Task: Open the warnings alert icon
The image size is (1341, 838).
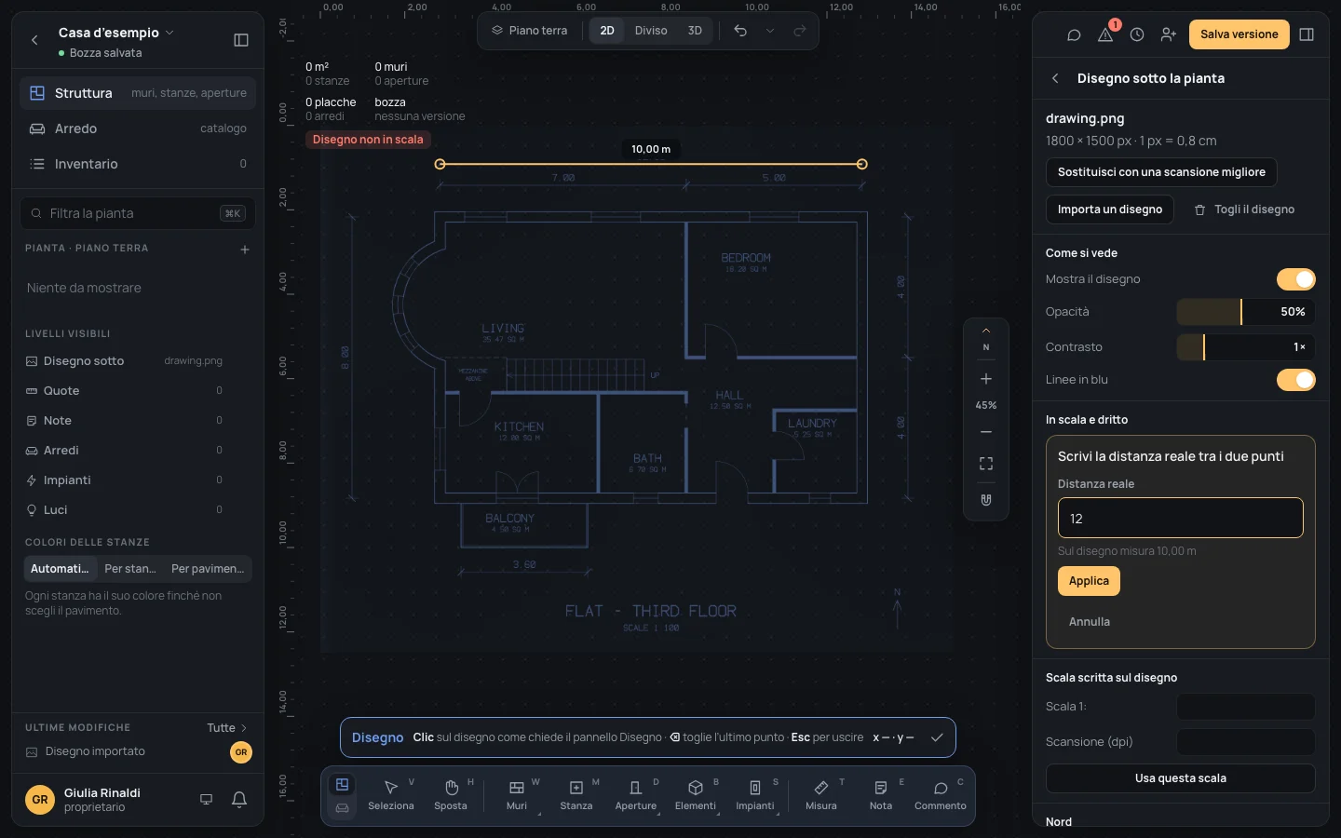Action: click(1105, 34)
